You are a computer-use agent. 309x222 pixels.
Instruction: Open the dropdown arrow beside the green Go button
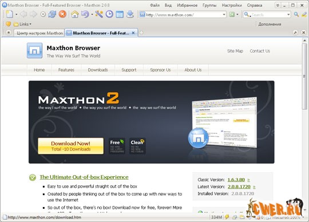point(237,14)
